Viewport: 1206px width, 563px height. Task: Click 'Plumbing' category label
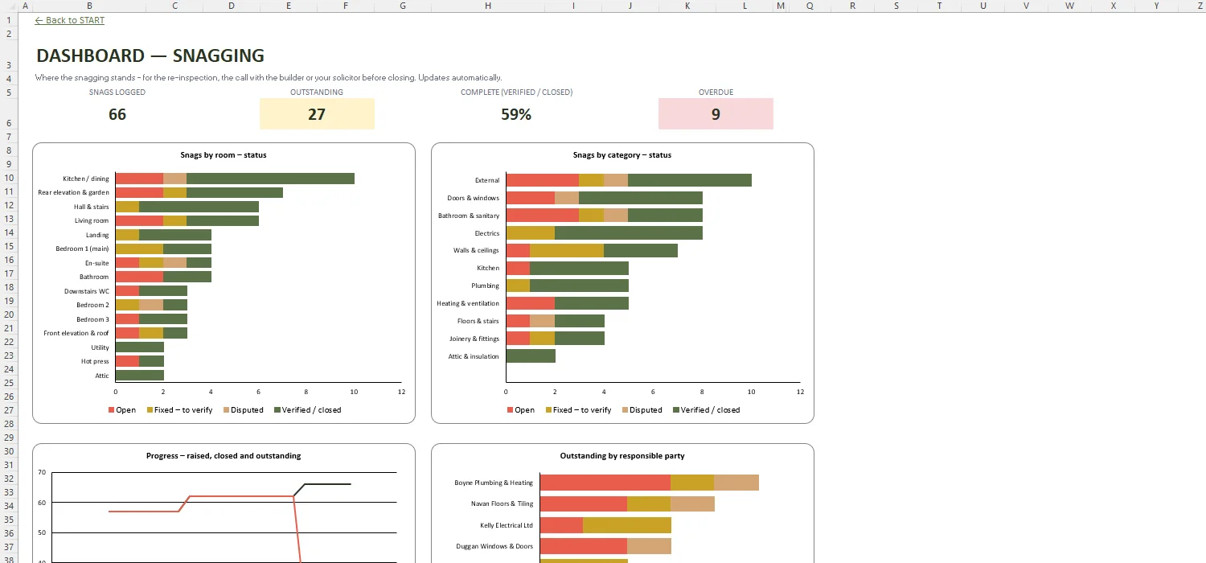click(486, 286)
